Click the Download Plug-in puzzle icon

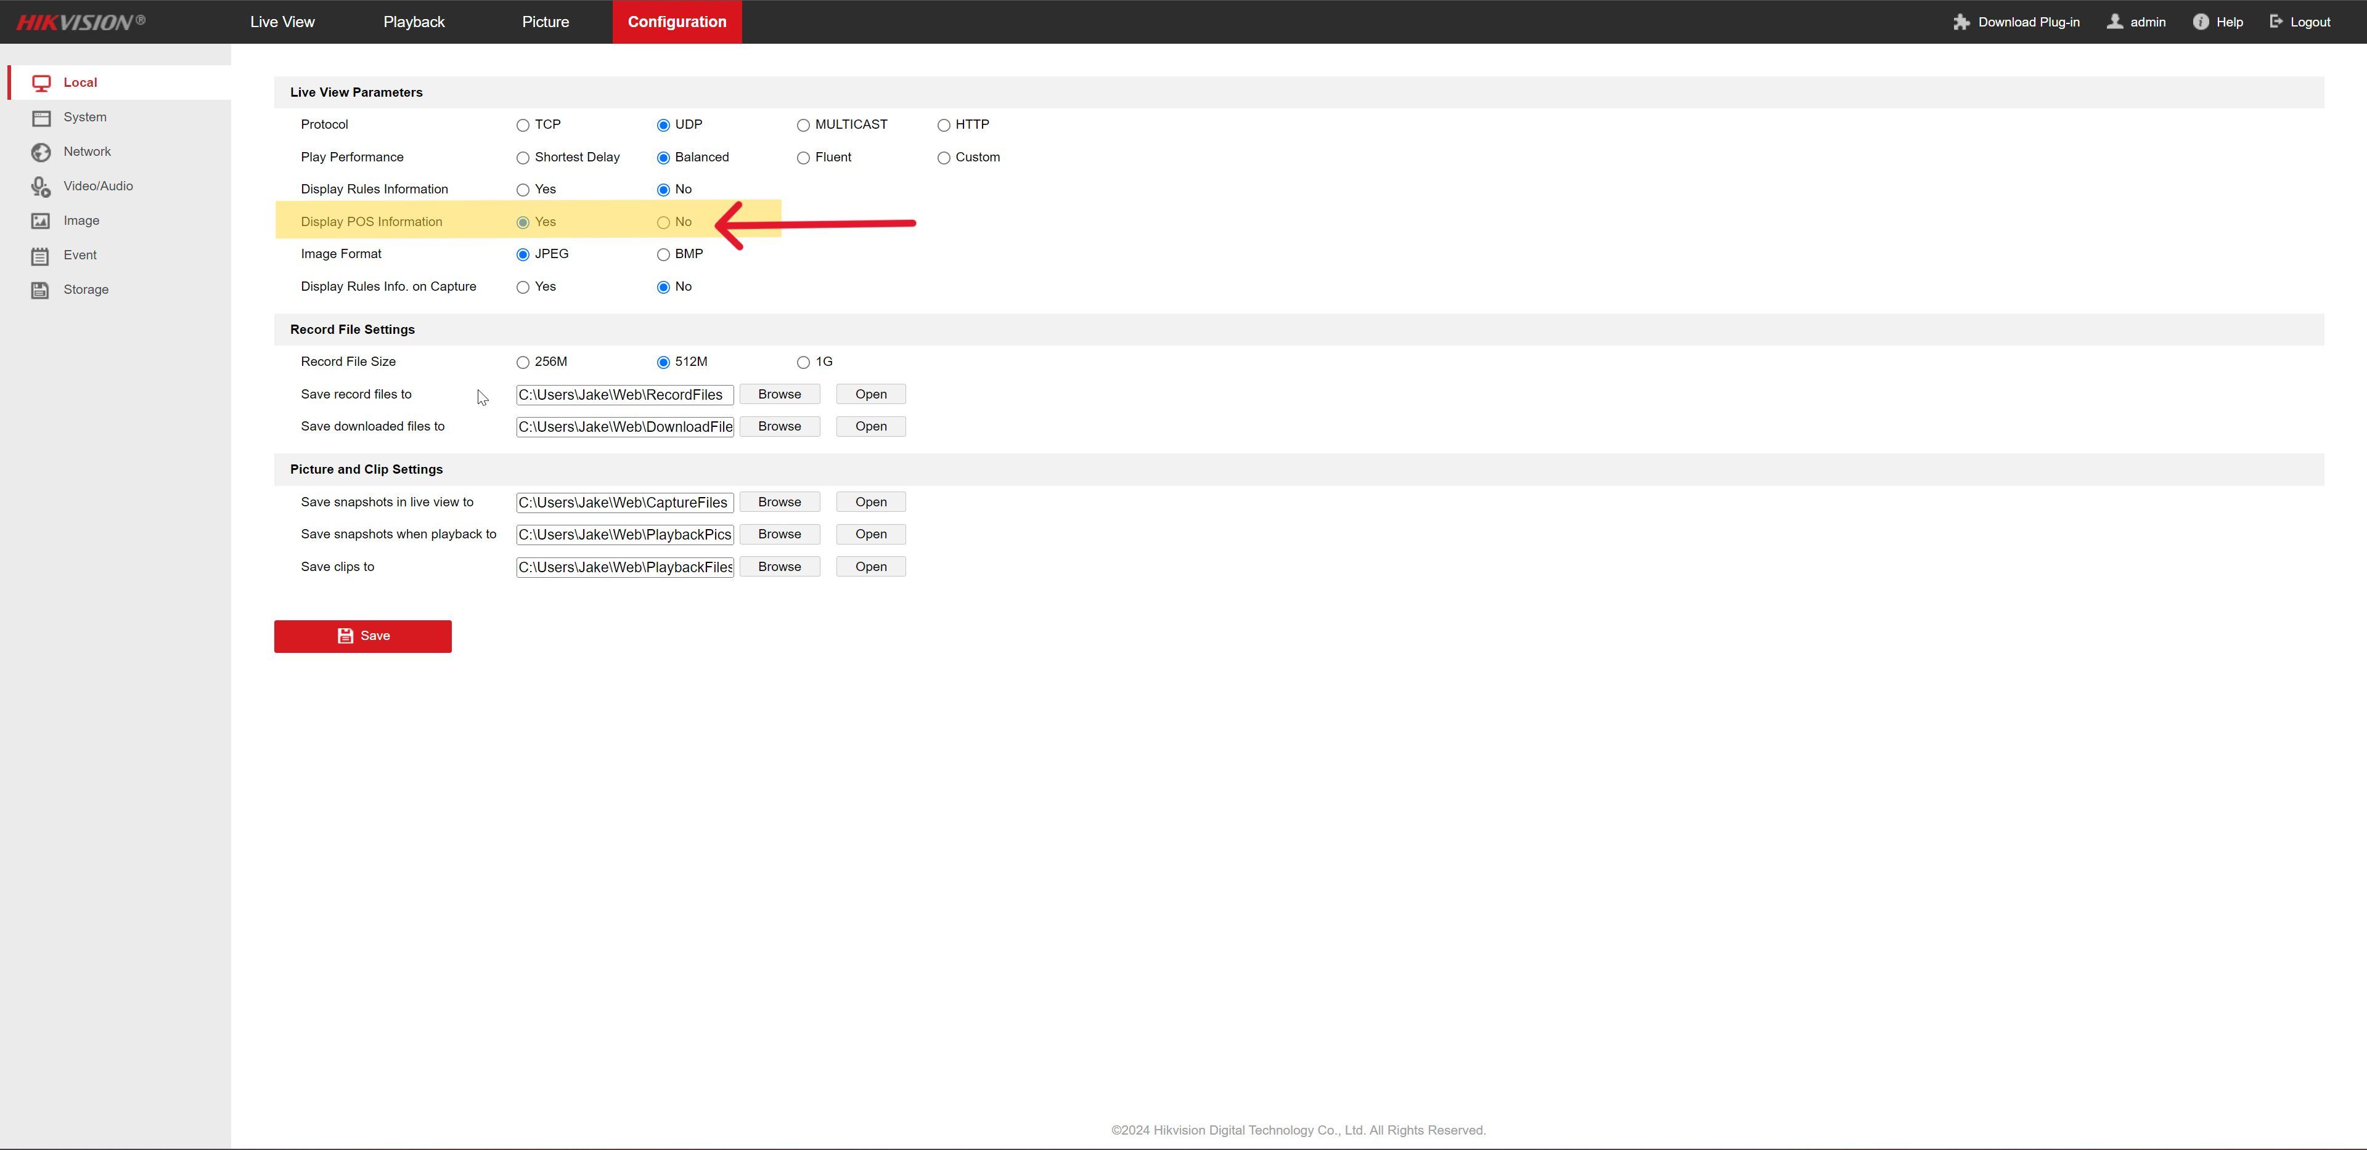1961,22
